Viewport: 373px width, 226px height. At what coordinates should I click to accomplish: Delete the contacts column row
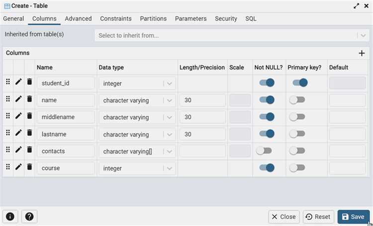point(29,150)
